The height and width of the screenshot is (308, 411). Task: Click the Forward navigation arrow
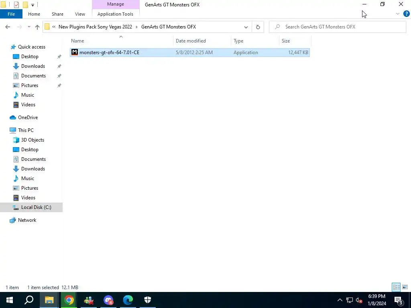[x=19, y=27]
